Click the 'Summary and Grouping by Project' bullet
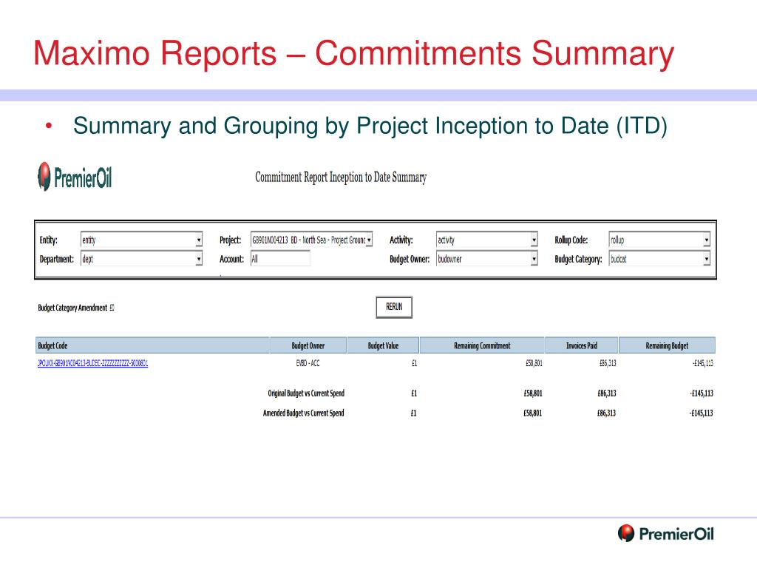The width and height of the screenshot is (757, 568). click(x=370, y=126)
